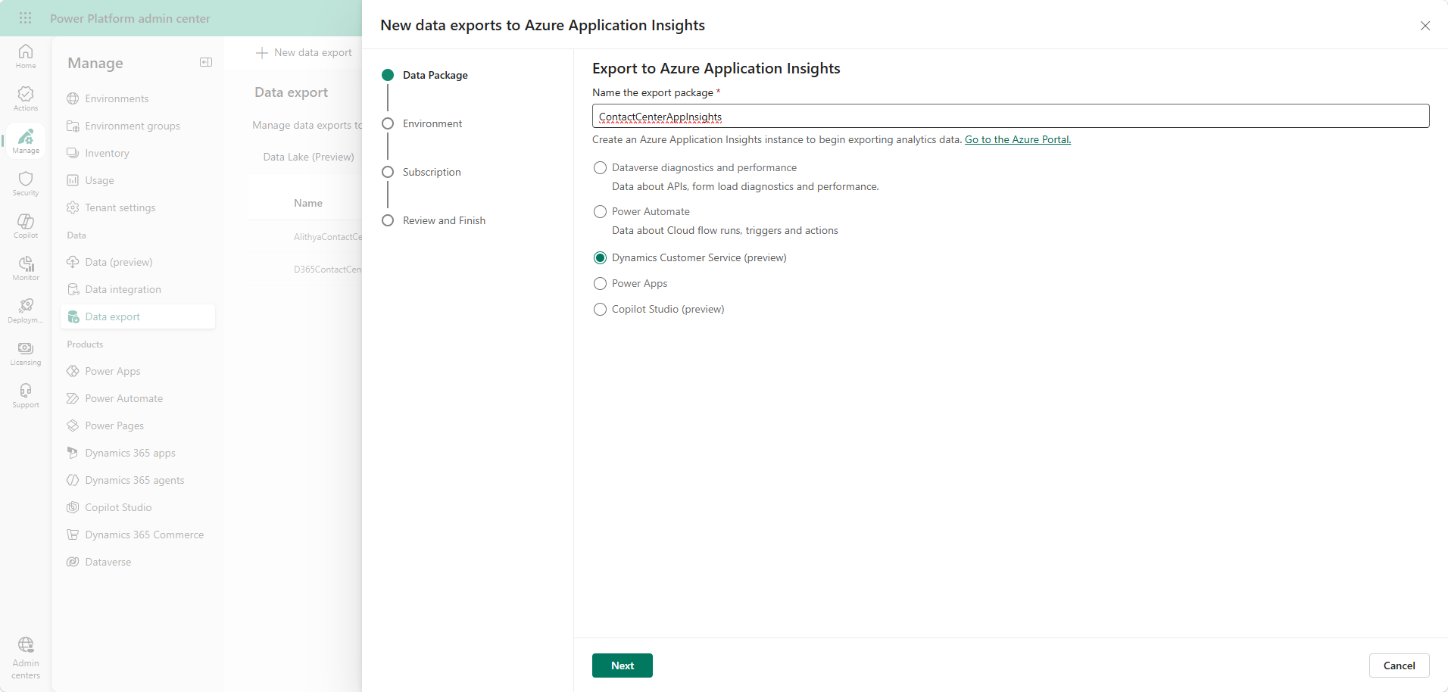This screenshot has width=1448, height=692.
Task: Click the Data integration icon
Action: (73, 289)
